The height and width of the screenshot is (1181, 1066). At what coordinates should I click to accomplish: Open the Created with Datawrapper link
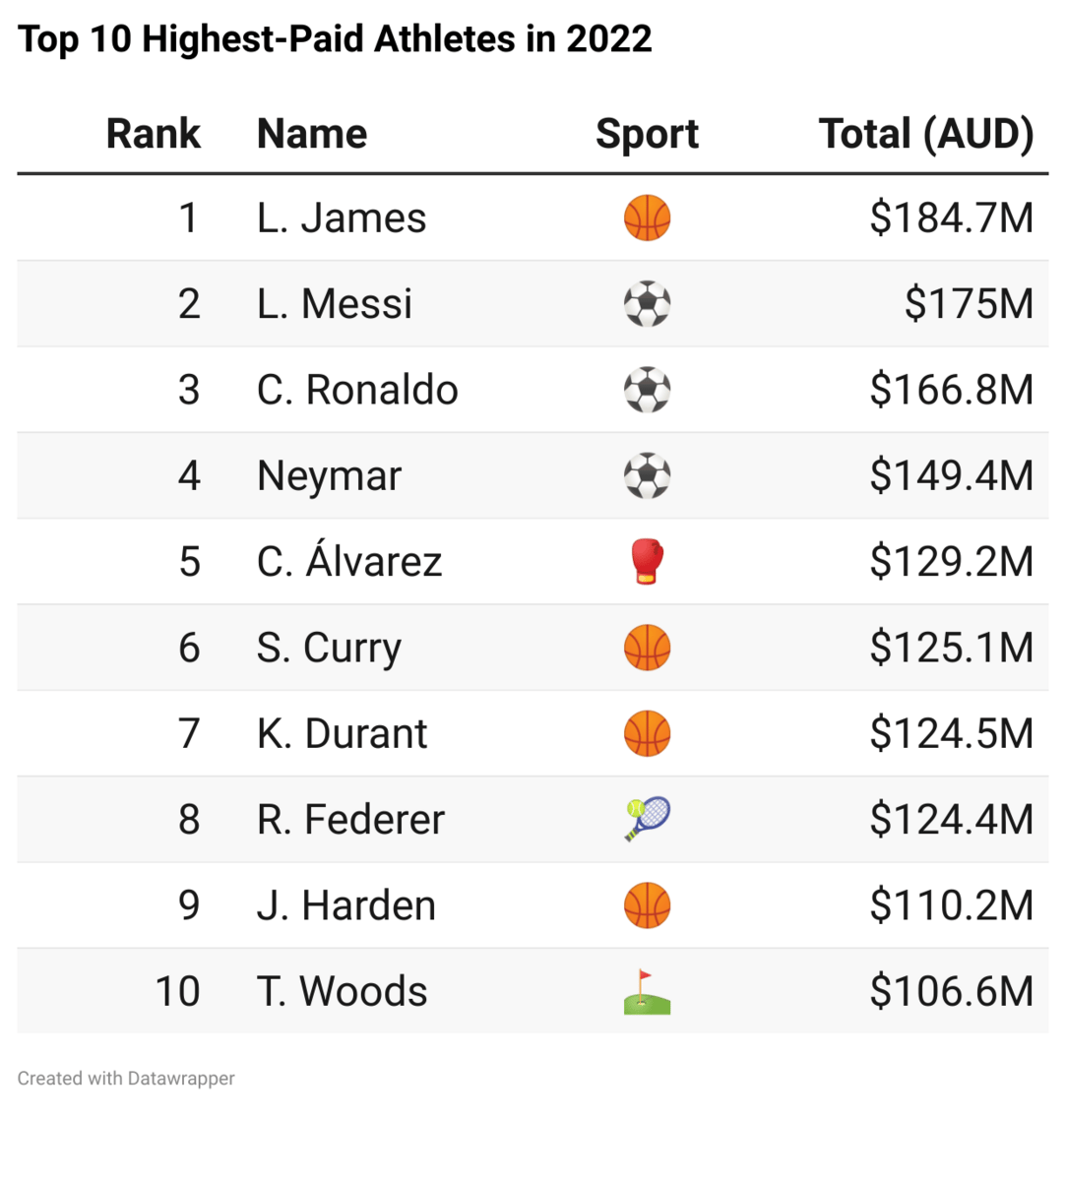click(126, 1079)
